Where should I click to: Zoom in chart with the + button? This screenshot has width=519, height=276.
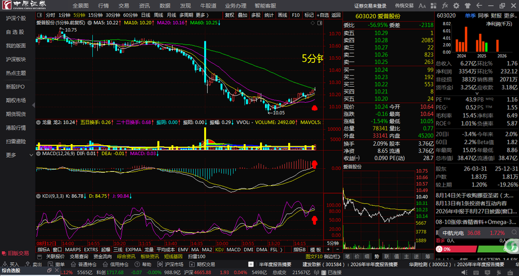(329, 250)
